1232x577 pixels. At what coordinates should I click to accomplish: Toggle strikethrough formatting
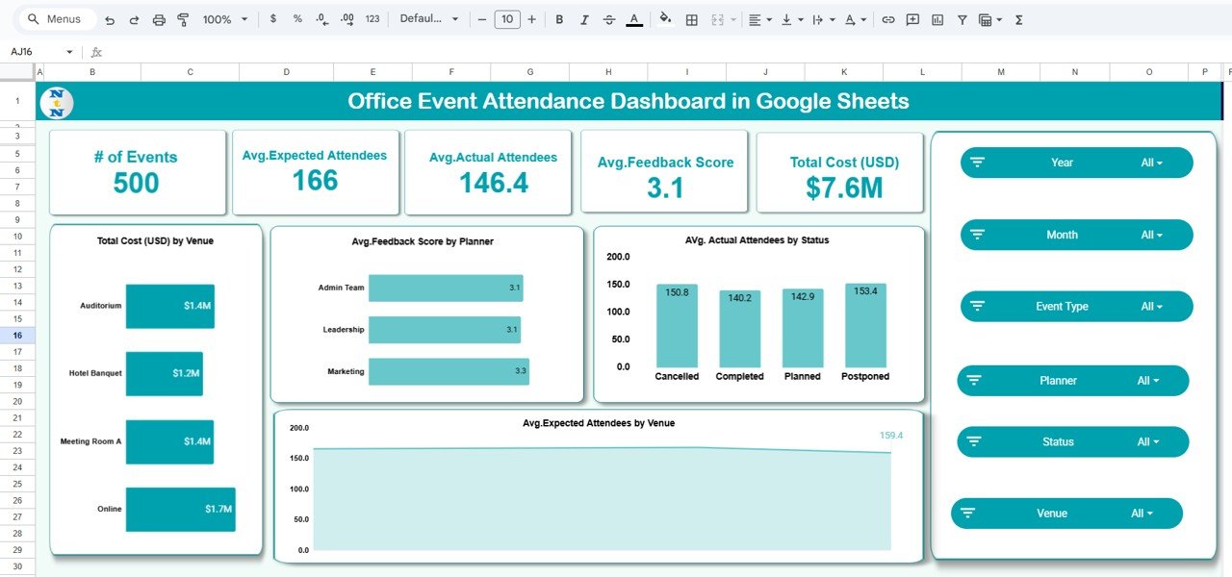coord(609,19)
